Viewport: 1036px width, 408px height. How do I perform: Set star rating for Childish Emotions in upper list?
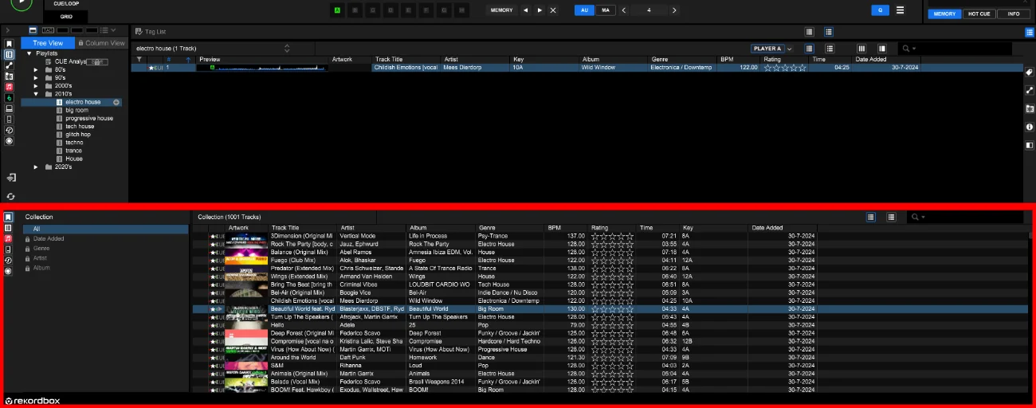pyautogui.click(x=785, y=68)
